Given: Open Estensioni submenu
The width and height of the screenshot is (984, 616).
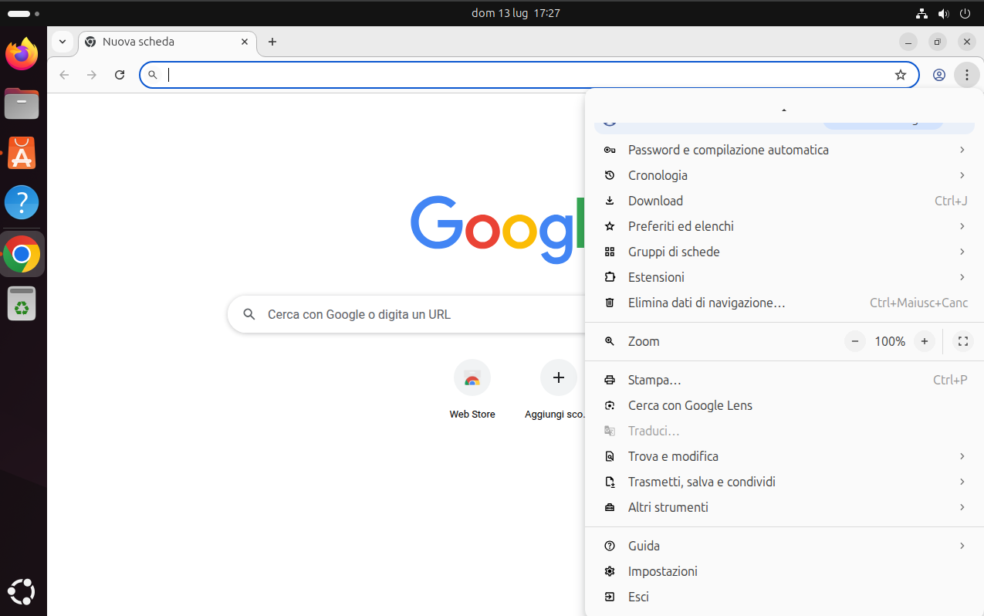Looking at the screenshot, I should [784, 277].
